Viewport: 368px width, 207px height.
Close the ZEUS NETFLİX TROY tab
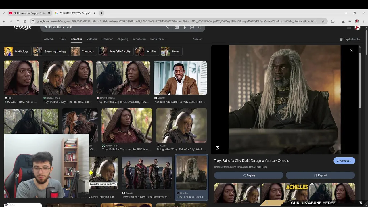coord(95,13)
